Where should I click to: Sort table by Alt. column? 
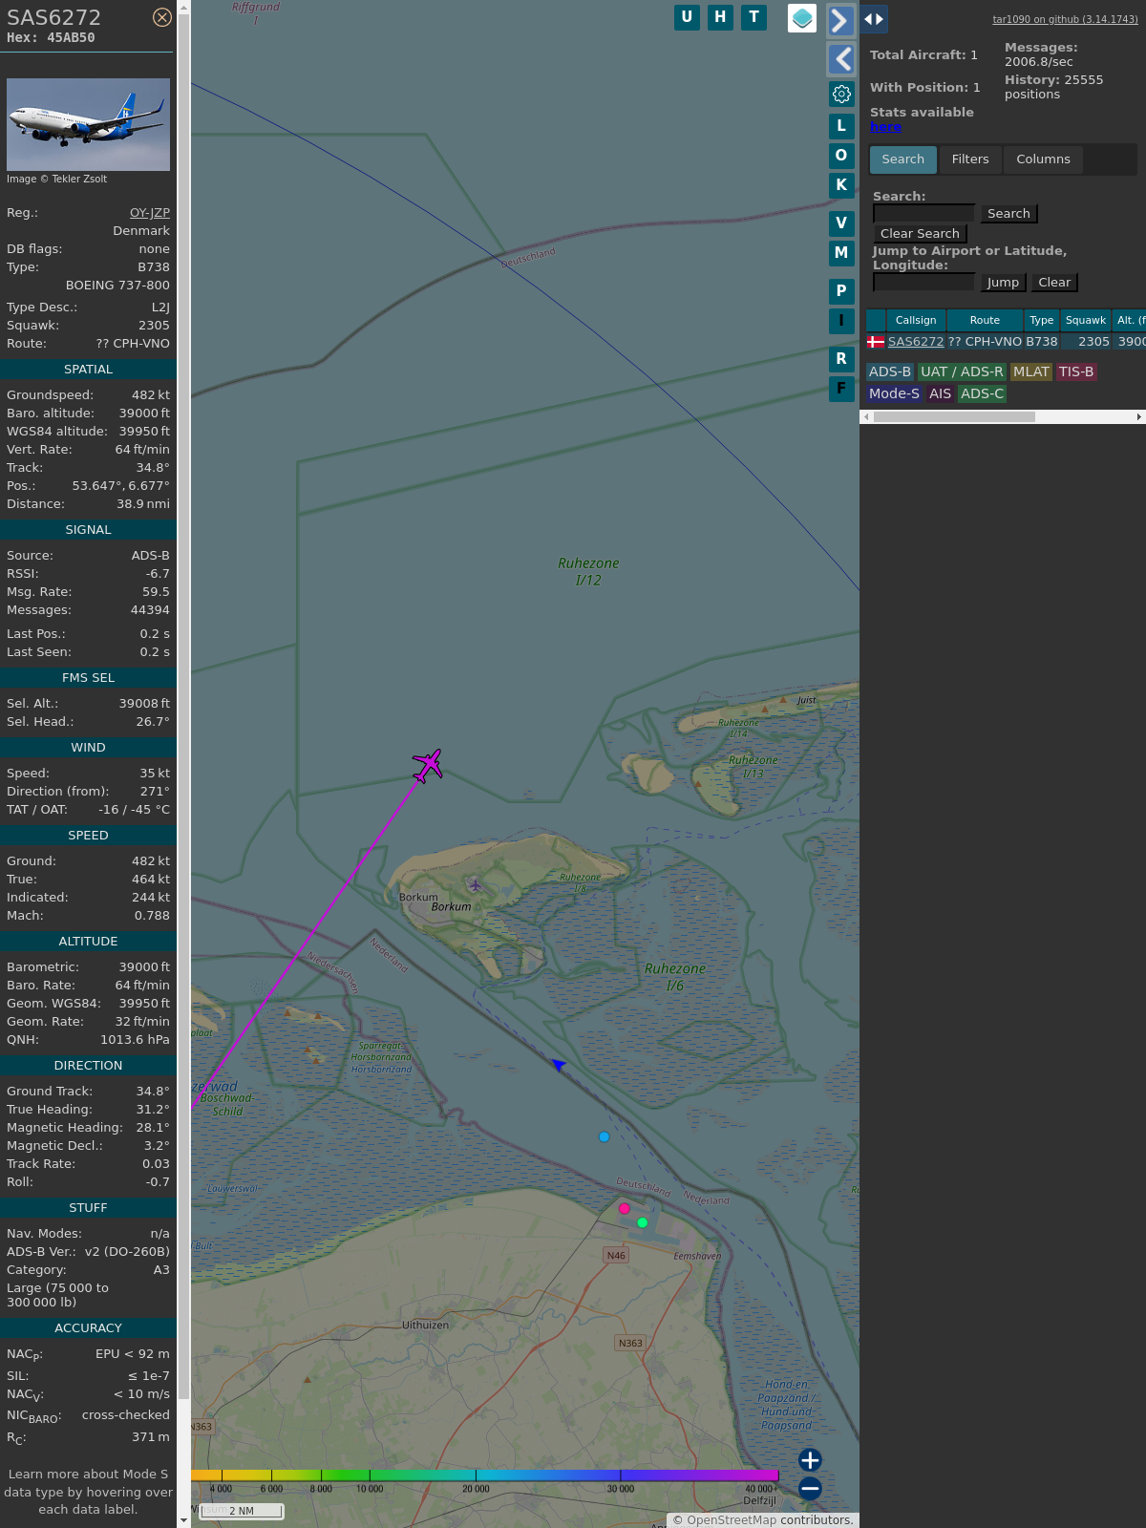click(1130, 321)
